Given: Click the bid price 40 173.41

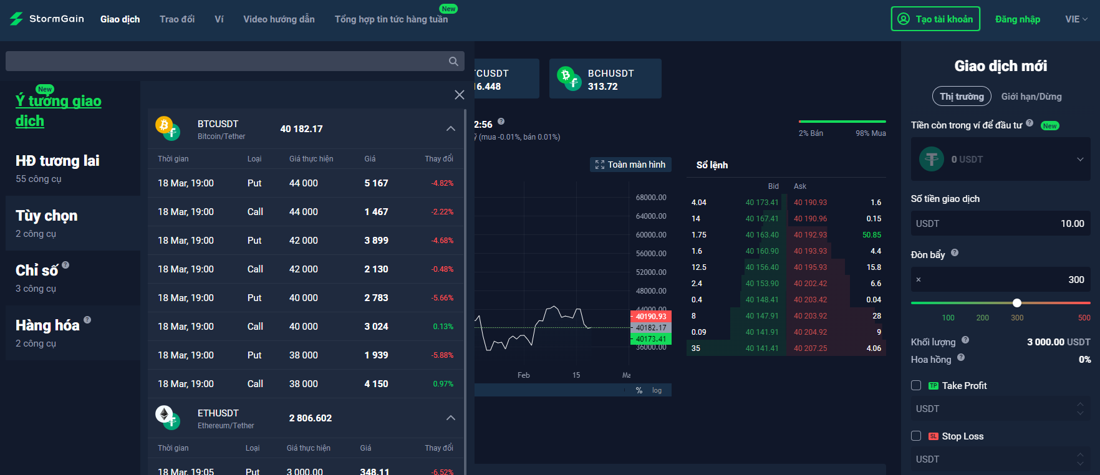Looking at the screenshot, I should click(x=762, y=203).
